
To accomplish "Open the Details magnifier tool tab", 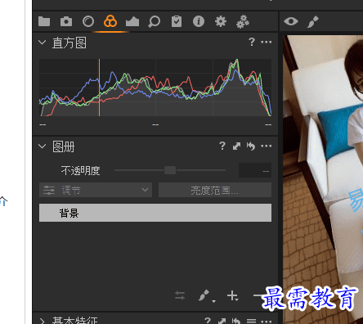I will 155,21.
